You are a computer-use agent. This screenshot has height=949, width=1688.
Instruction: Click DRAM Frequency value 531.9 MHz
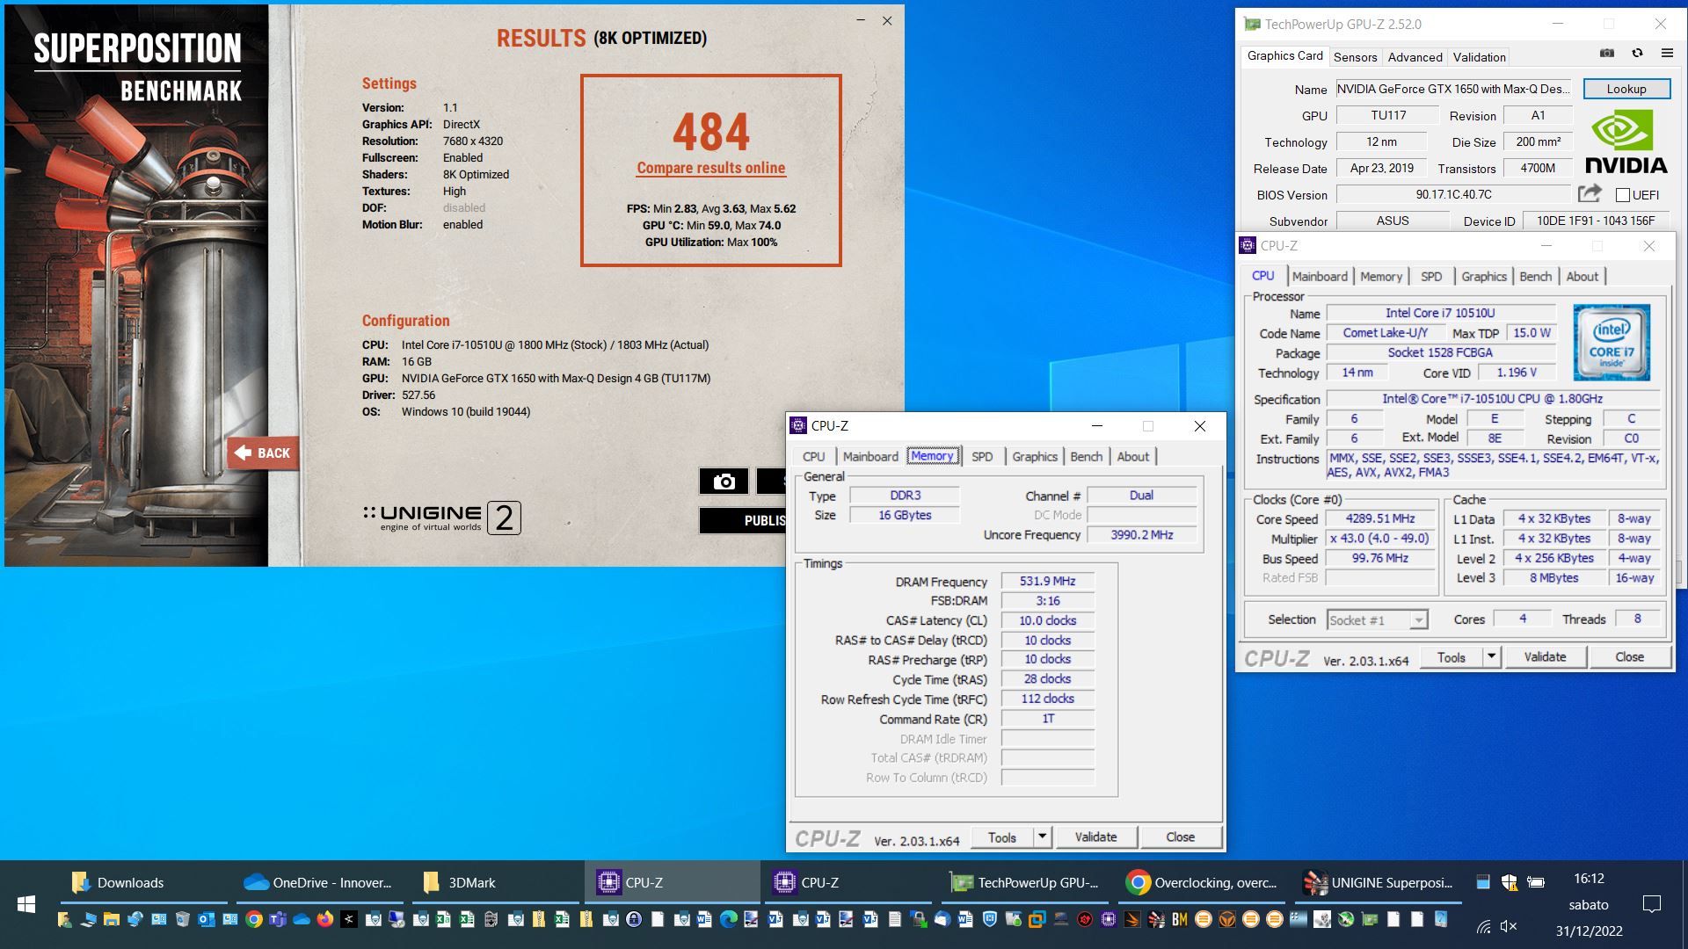[1047, 581]
